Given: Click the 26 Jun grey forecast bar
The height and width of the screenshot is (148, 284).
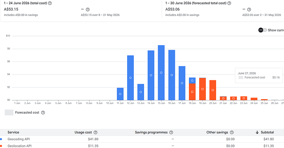Looking at the screenshot, I should point(275,100).
